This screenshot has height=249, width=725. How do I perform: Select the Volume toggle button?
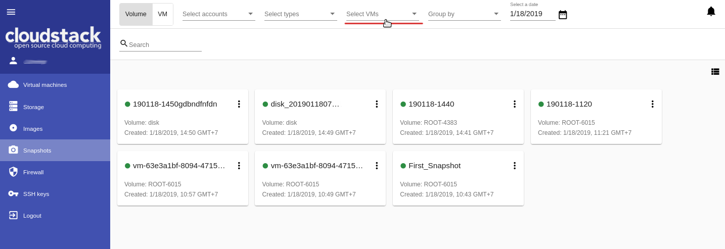135,14
